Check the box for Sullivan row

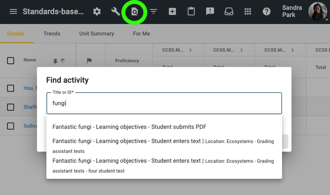pyautogui.click(x=11, y=126)
